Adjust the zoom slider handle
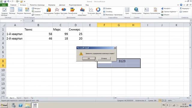This screenshot has width=192, height=108. point(183,100)
